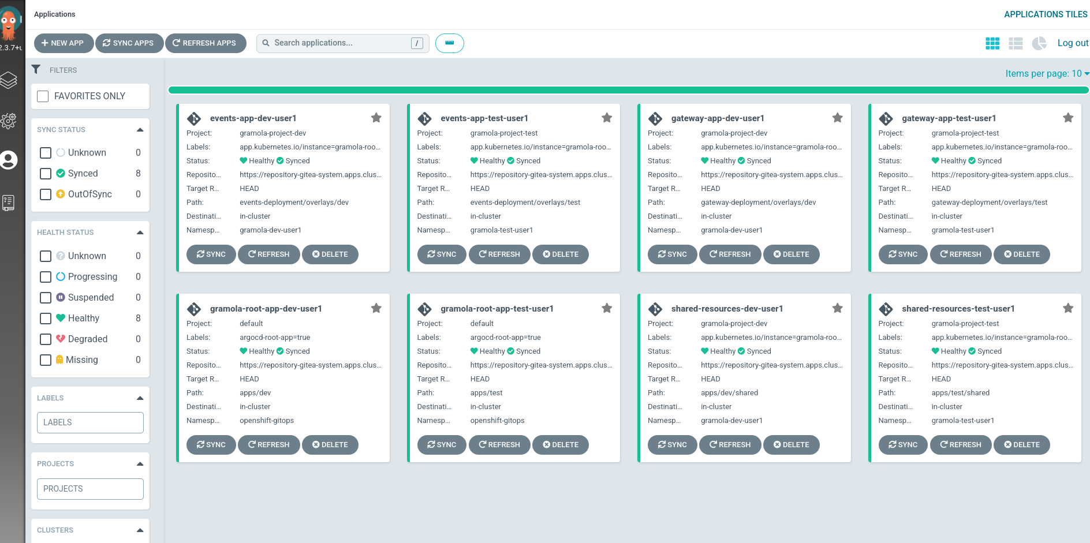Viewport: 1090px width, 543px height.
Task: Select the tiles view icon
Action: coord(992,43)
